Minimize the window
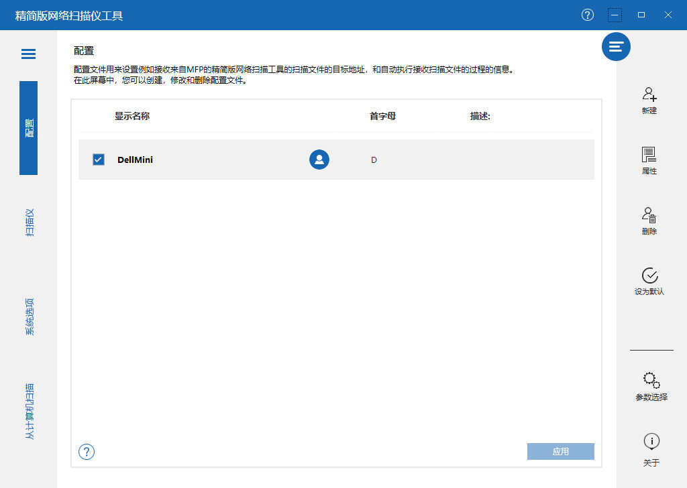This screenshot has width=687, height=488. pos(615,15)
